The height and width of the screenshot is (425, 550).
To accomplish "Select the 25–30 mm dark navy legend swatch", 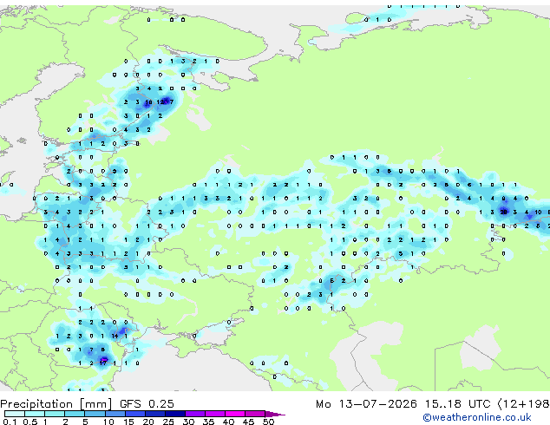I will click(175, 414).
